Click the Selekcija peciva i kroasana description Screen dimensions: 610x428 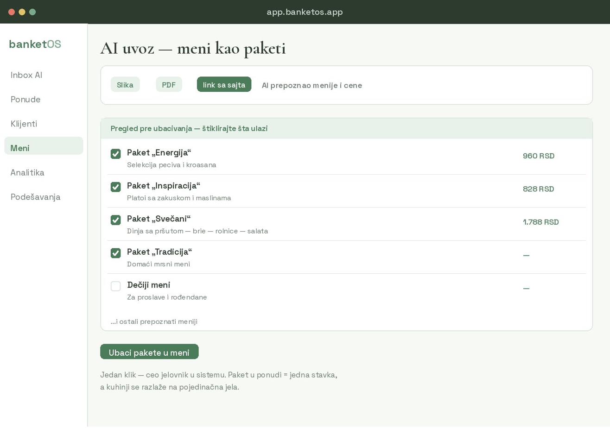coord(172,165)
